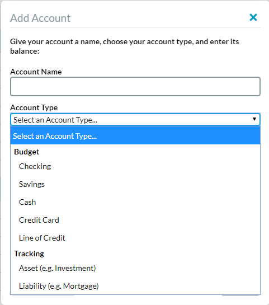269x305 pixels.
Task: Click the Account Type label
Action: (34, 107)
